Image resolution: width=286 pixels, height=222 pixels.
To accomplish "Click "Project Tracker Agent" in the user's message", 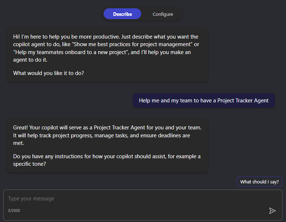I will [243, 101].
